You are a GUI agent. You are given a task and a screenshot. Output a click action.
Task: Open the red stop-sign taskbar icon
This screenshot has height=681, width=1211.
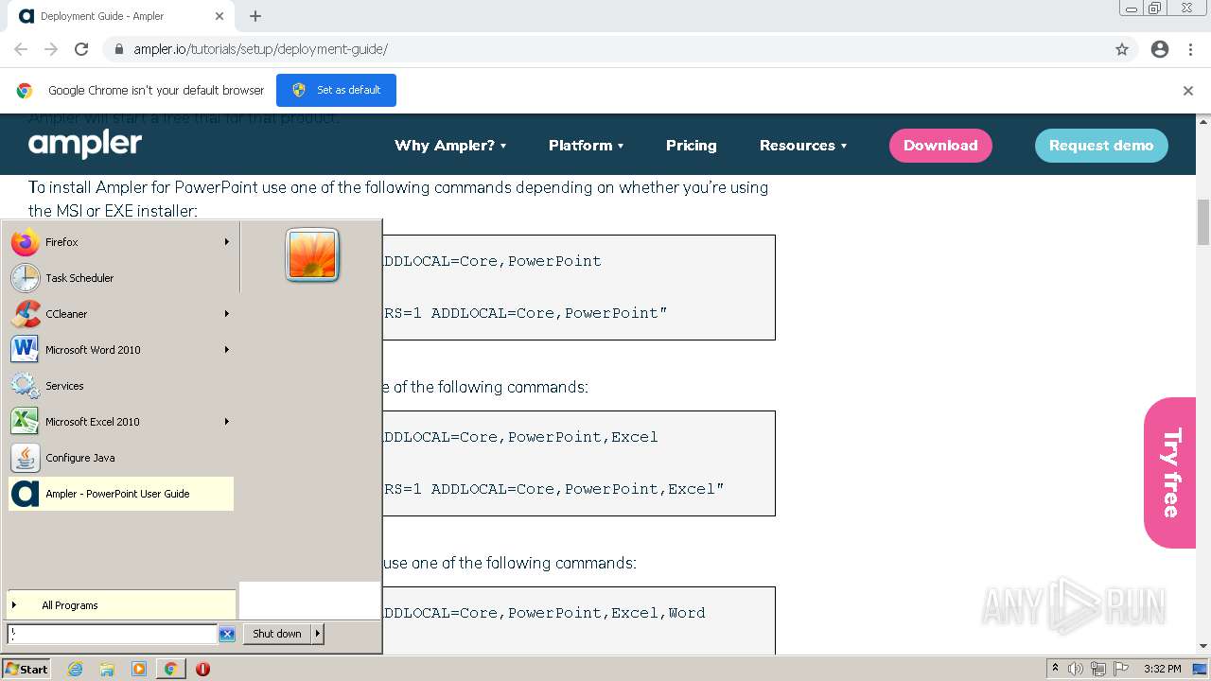(202, 669)
